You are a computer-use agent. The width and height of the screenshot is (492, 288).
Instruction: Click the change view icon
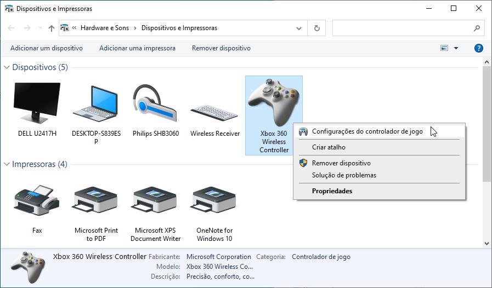tap(444, 48)
